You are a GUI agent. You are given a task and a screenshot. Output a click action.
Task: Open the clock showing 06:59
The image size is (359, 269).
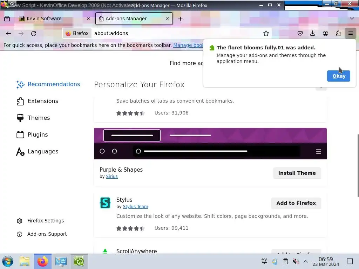(x=326, y=261)
